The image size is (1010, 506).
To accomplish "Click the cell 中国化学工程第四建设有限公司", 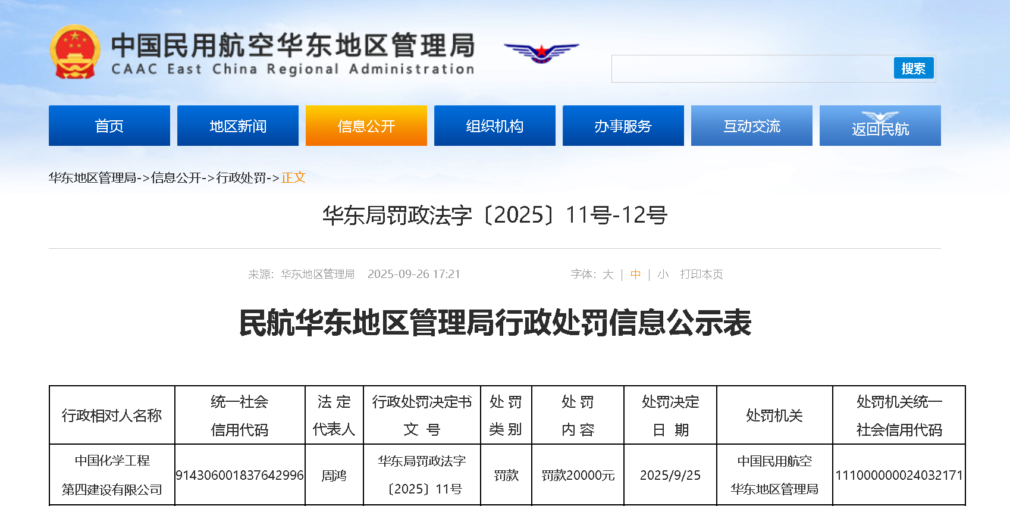I will coord(112,475).
